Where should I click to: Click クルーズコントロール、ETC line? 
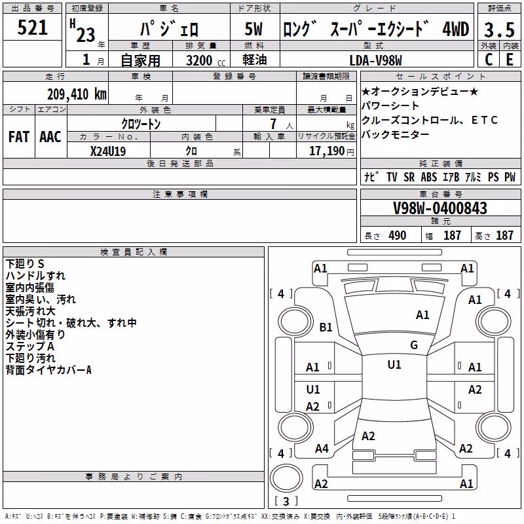430,120
